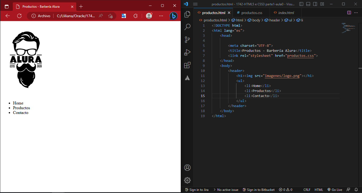Close the productos.html editor tab
The height and width of the screenshot is (193, 362).
coord(229,13)
